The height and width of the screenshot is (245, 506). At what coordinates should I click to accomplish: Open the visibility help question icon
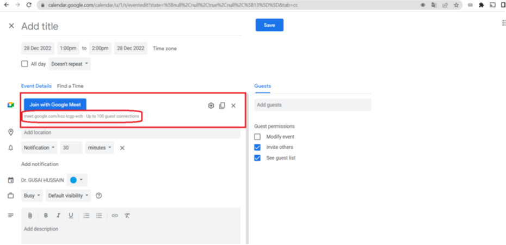[99, 195]
